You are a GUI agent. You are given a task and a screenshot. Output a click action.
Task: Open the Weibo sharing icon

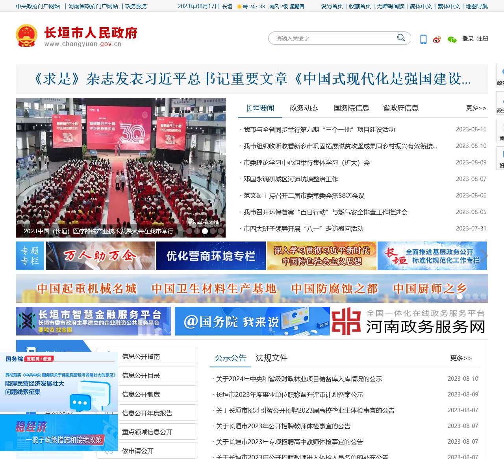tap(436, 39)
